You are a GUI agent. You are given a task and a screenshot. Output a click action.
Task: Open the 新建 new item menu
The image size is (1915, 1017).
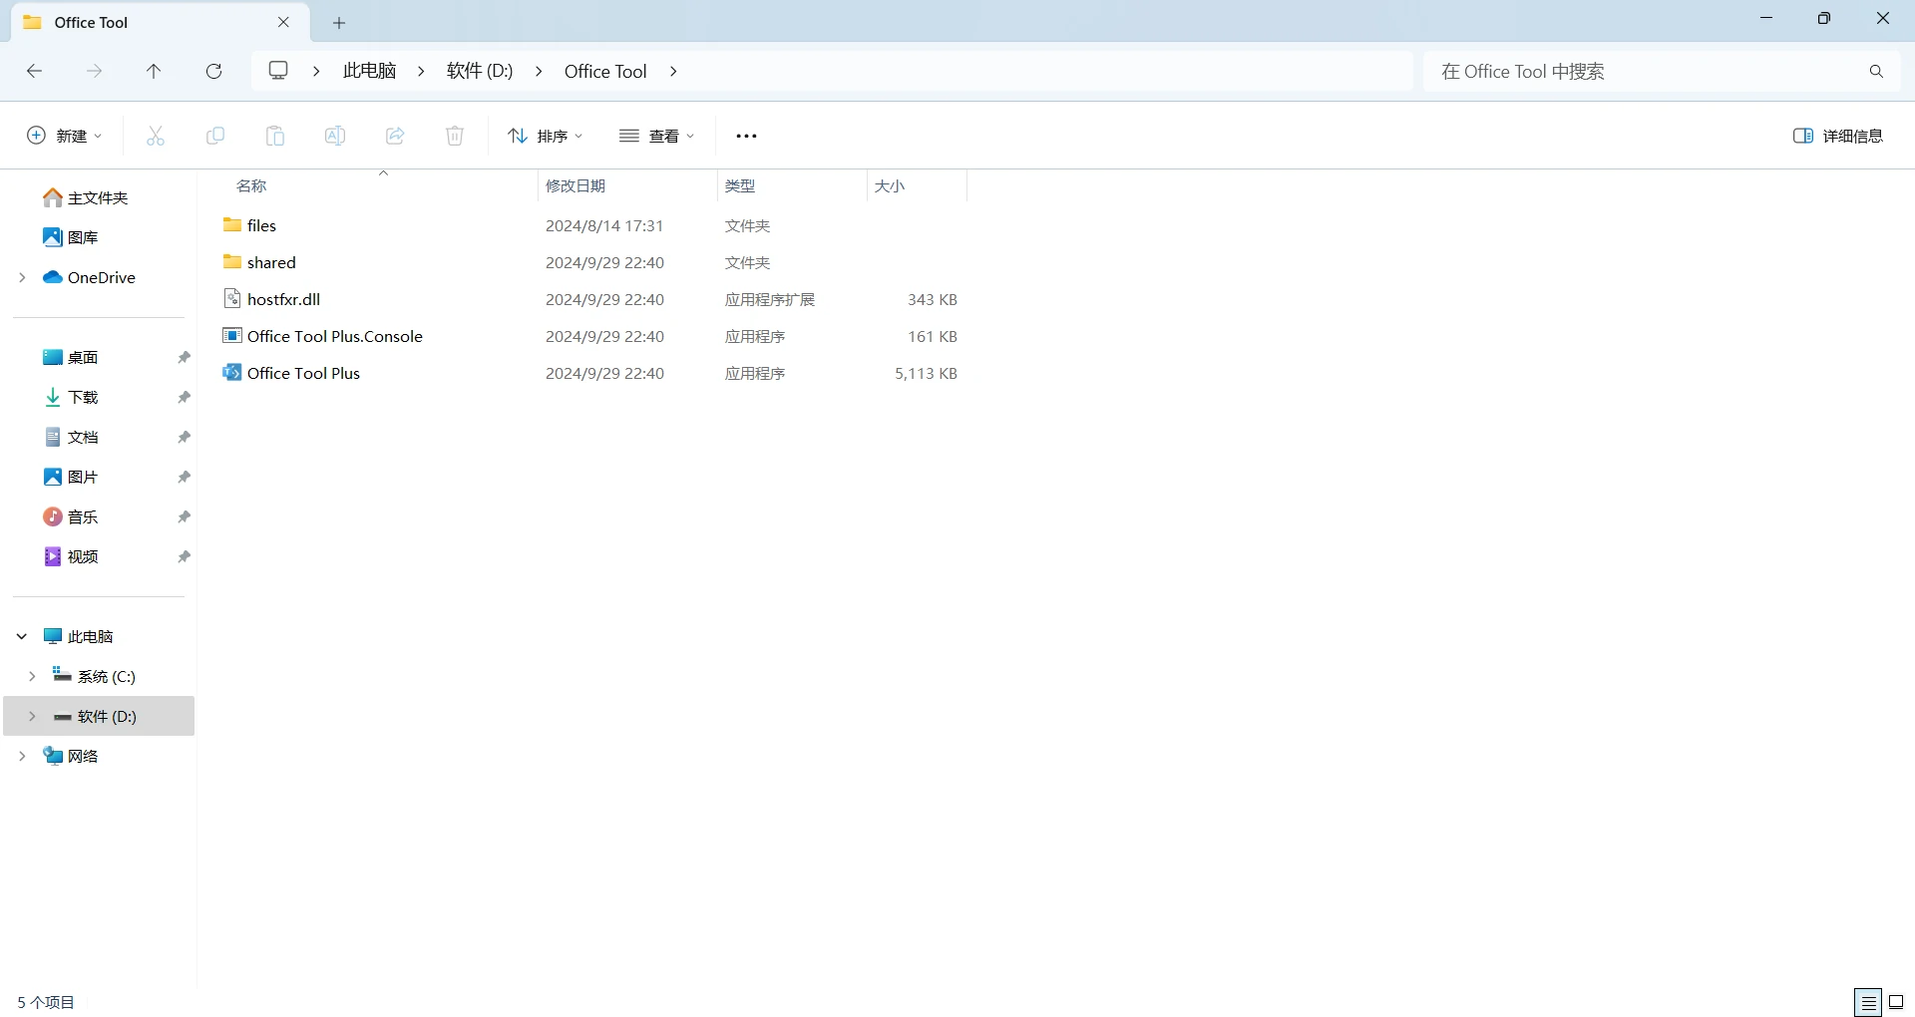[64, 136]
